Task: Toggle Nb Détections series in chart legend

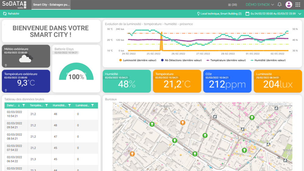Action: point(181,60)
